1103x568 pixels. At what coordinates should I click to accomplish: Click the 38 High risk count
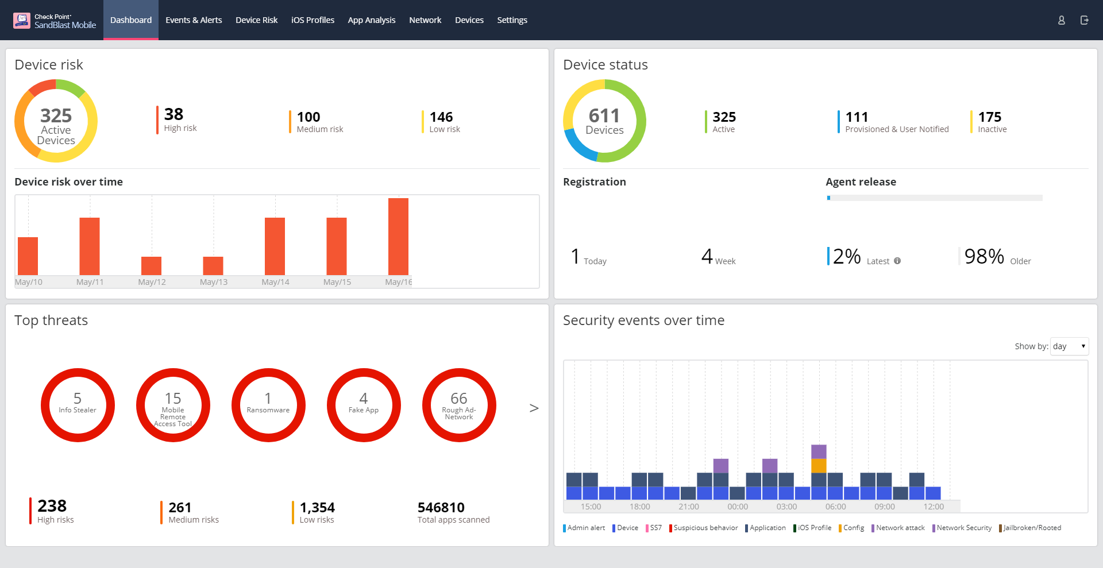pyautogui.click(x=173, y=114)
